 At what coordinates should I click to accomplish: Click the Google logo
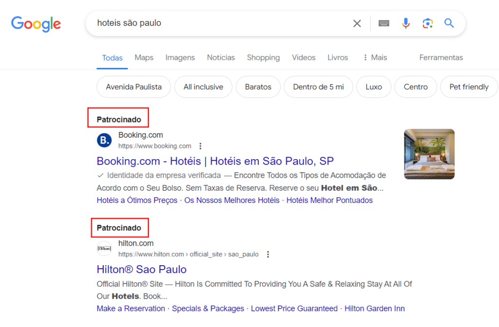(x=36, y=23)
